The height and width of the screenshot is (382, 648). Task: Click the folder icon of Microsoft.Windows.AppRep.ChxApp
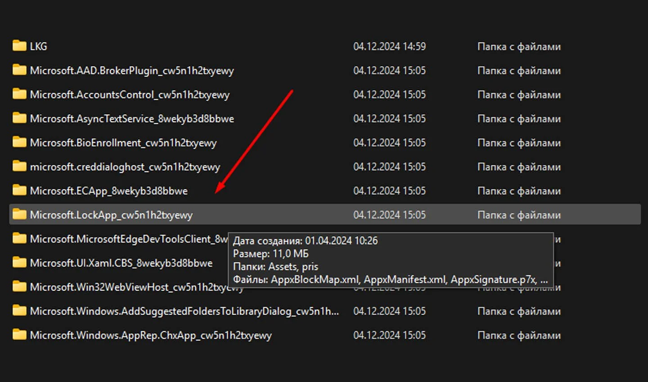[x=19, y=335]
